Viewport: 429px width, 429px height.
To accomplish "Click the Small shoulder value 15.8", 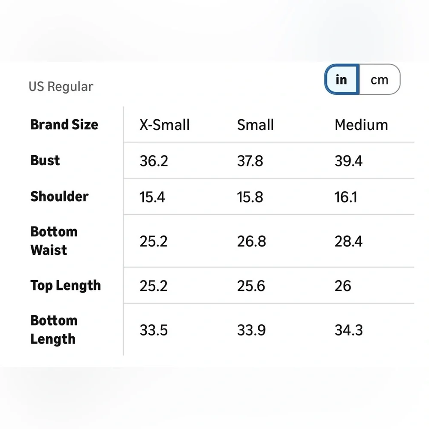I will coord(251,197).
